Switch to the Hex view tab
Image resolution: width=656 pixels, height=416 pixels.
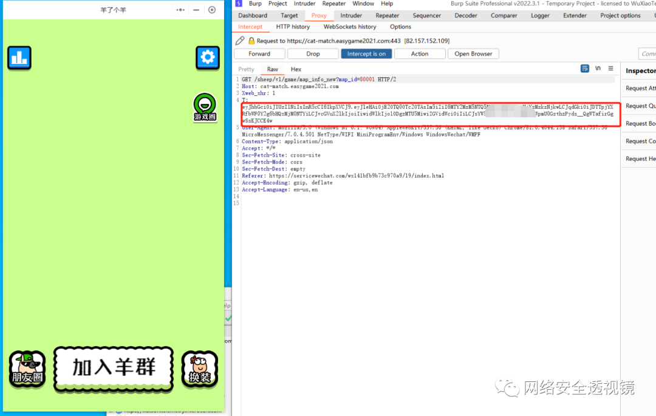point(296,69)
